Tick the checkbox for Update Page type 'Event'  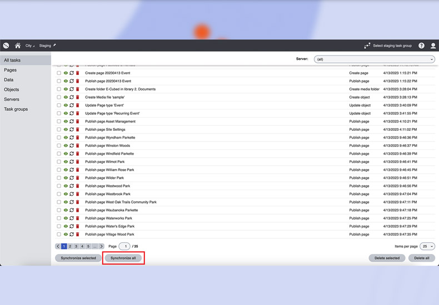[59, 105]
